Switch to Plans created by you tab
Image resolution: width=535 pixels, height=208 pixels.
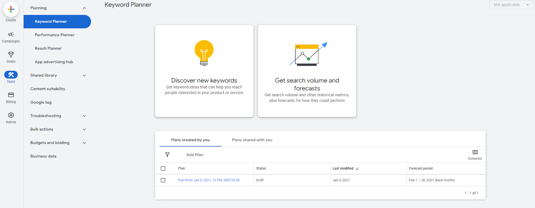point(190,140)
